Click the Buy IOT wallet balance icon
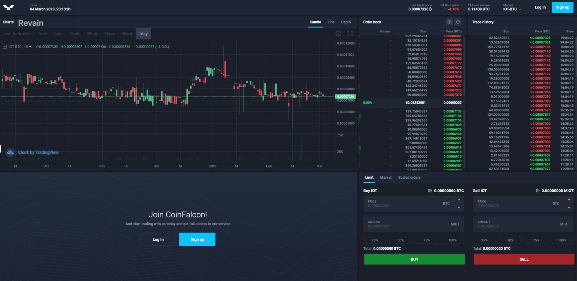Screen dimensions: 577x281 pos(430,191)
